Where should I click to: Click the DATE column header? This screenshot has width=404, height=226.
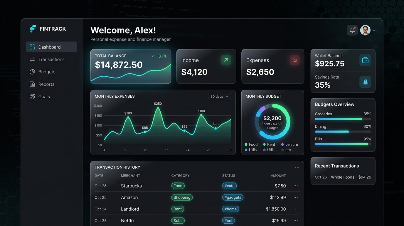[99, 176]
